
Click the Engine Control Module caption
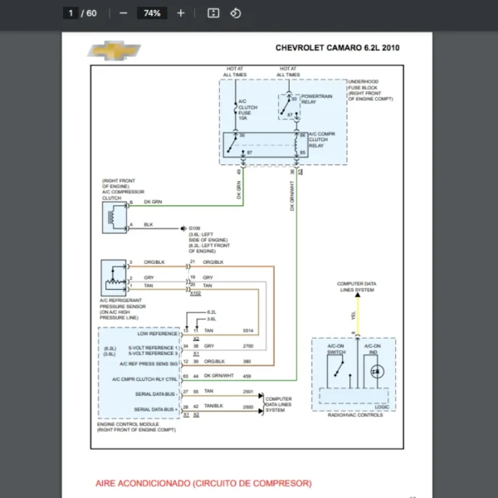[x=134, y=427]
